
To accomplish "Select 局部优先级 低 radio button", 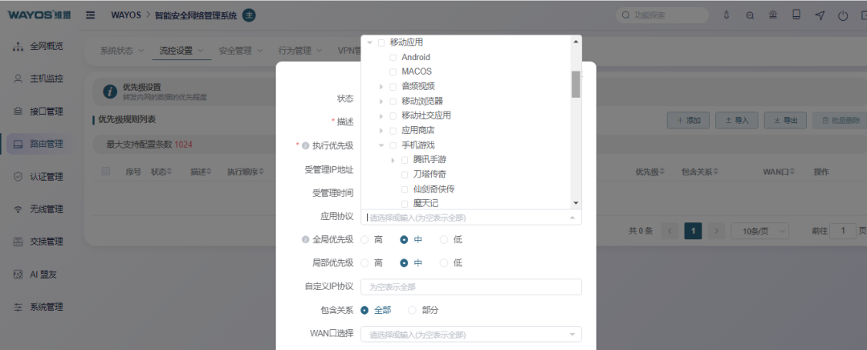I will (443, 262).
